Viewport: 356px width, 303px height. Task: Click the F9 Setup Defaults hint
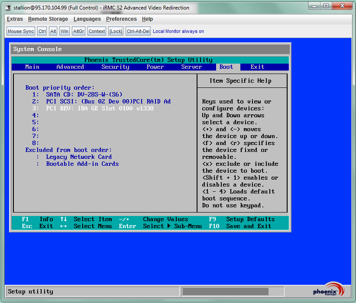tap(242, 219)
